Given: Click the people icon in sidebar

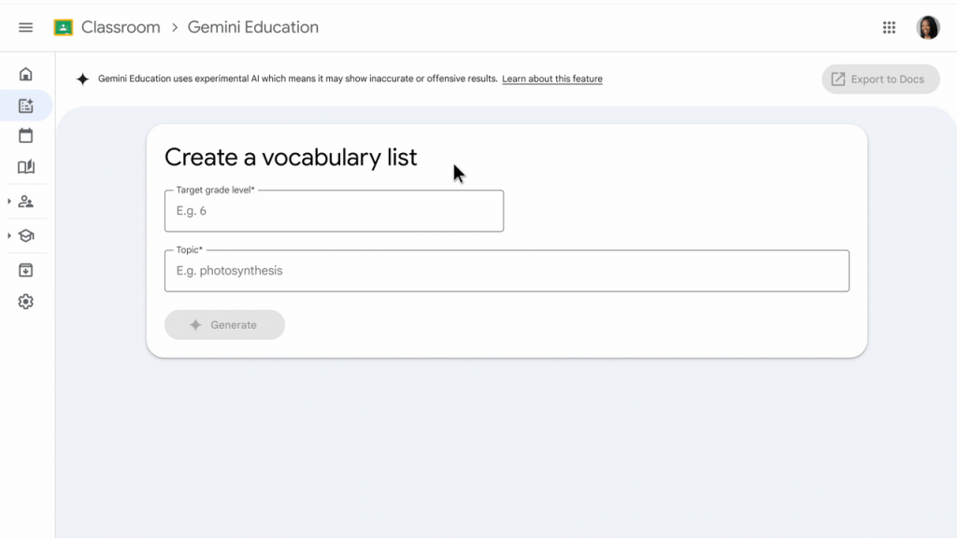Looking at the screenshot, I should coord(26,201).
